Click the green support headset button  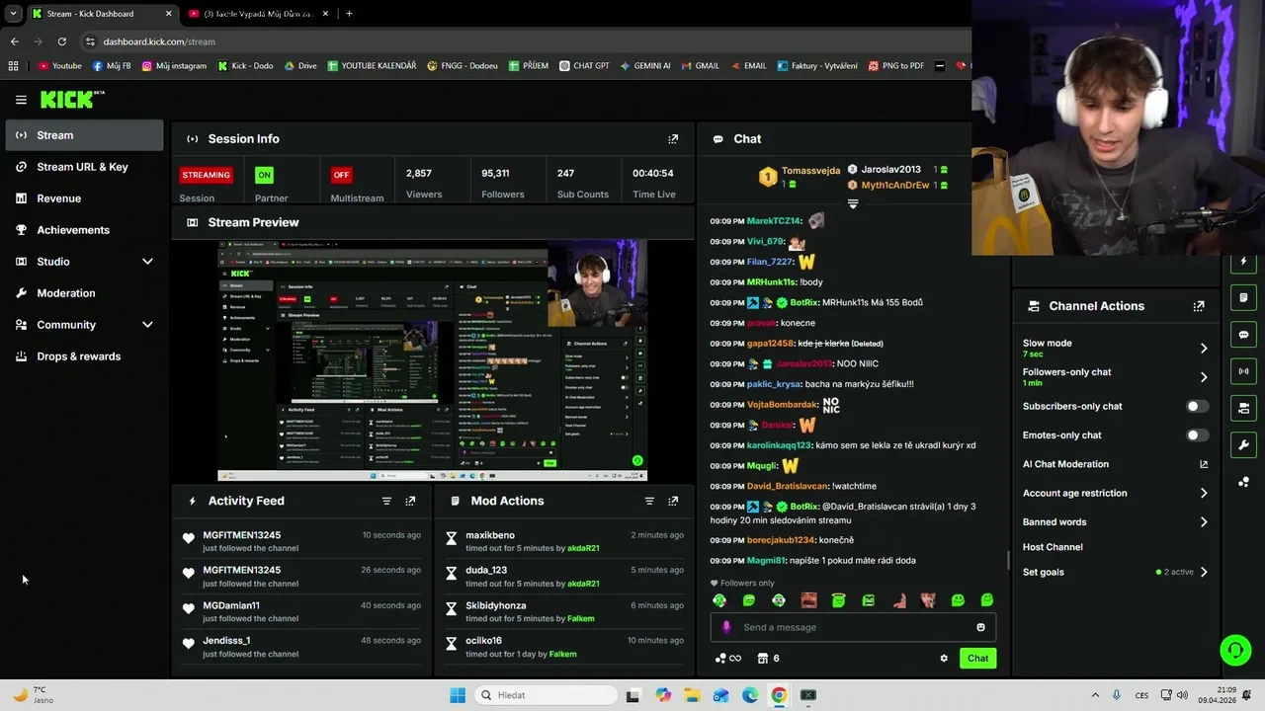pyautogui.click(x=1235, y=650)
